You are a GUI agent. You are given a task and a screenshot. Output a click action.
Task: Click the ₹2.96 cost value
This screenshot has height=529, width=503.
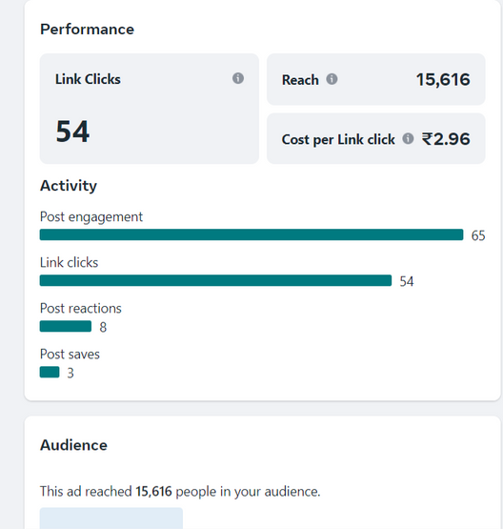click(x=446, y=139)
